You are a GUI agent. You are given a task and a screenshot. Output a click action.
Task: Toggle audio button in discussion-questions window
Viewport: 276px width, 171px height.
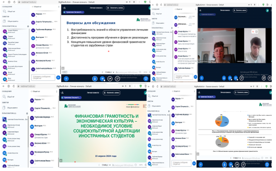tap(102, 79)
